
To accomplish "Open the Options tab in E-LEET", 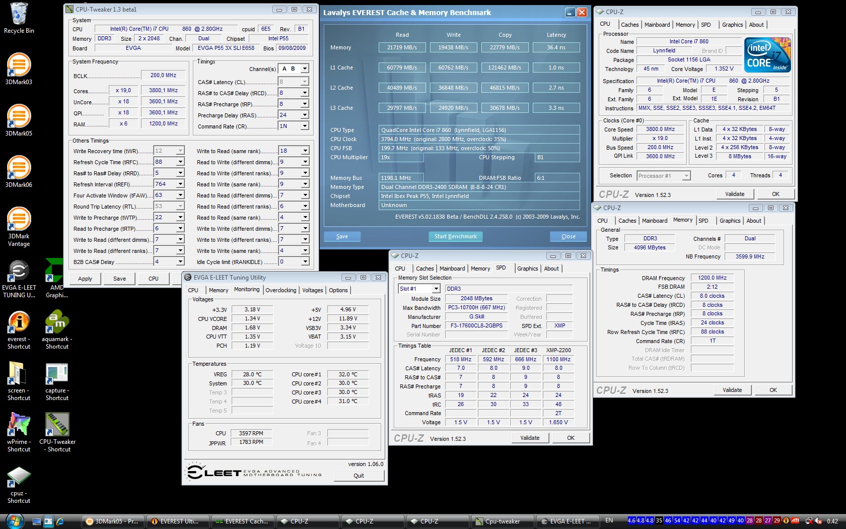I will [338, 290].
